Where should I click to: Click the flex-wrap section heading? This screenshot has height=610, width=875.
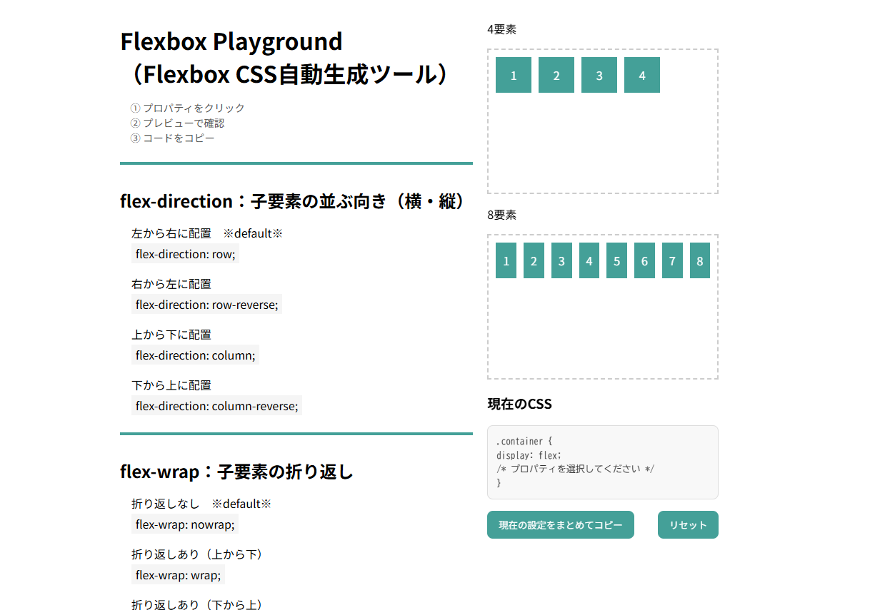coord(236,472)
